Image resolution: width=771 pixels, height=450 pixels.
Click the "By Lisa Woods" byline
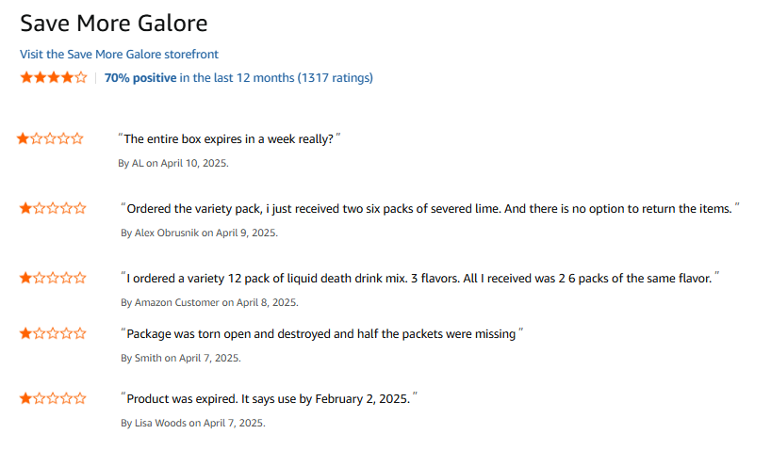tap(193, 423)
